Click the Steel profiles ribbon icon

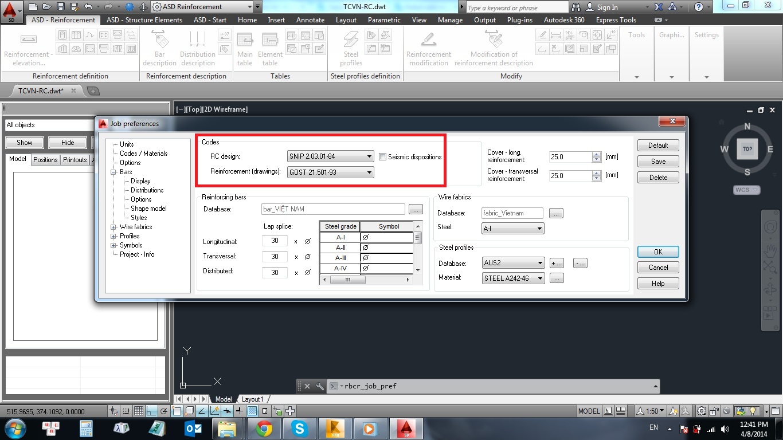351,48
